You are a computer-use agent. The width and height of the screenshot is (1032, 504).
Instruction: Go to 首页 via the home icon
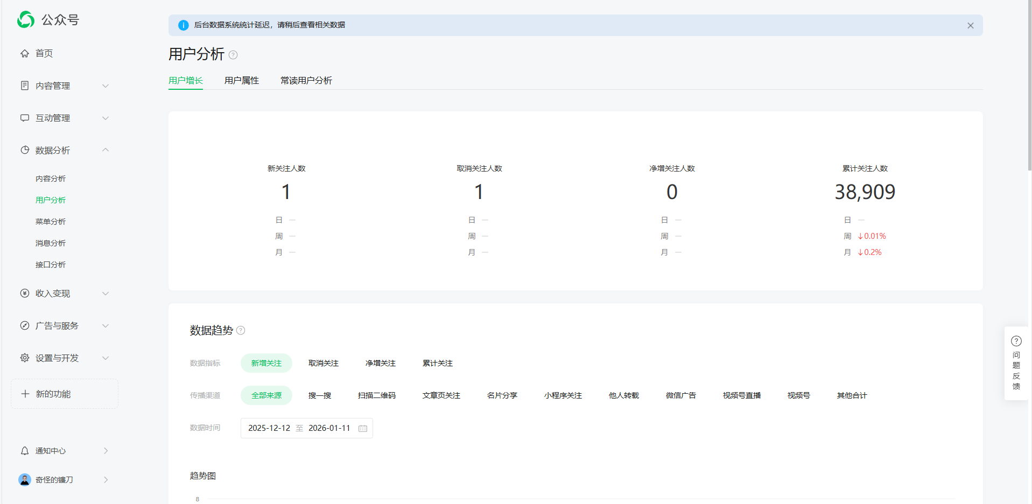click(25, 53)
